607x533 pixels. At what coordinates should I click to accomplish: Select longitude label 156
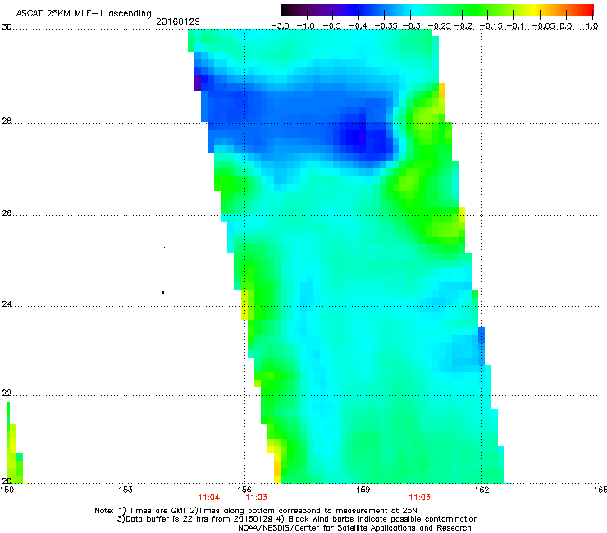tap(244, 490)
